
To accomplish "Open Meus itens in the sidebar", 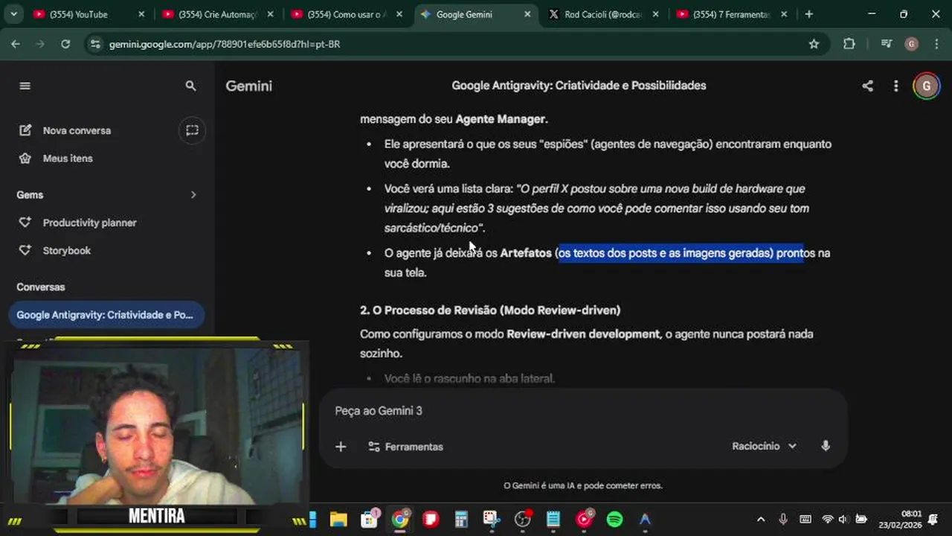I will tap(68, 158).
